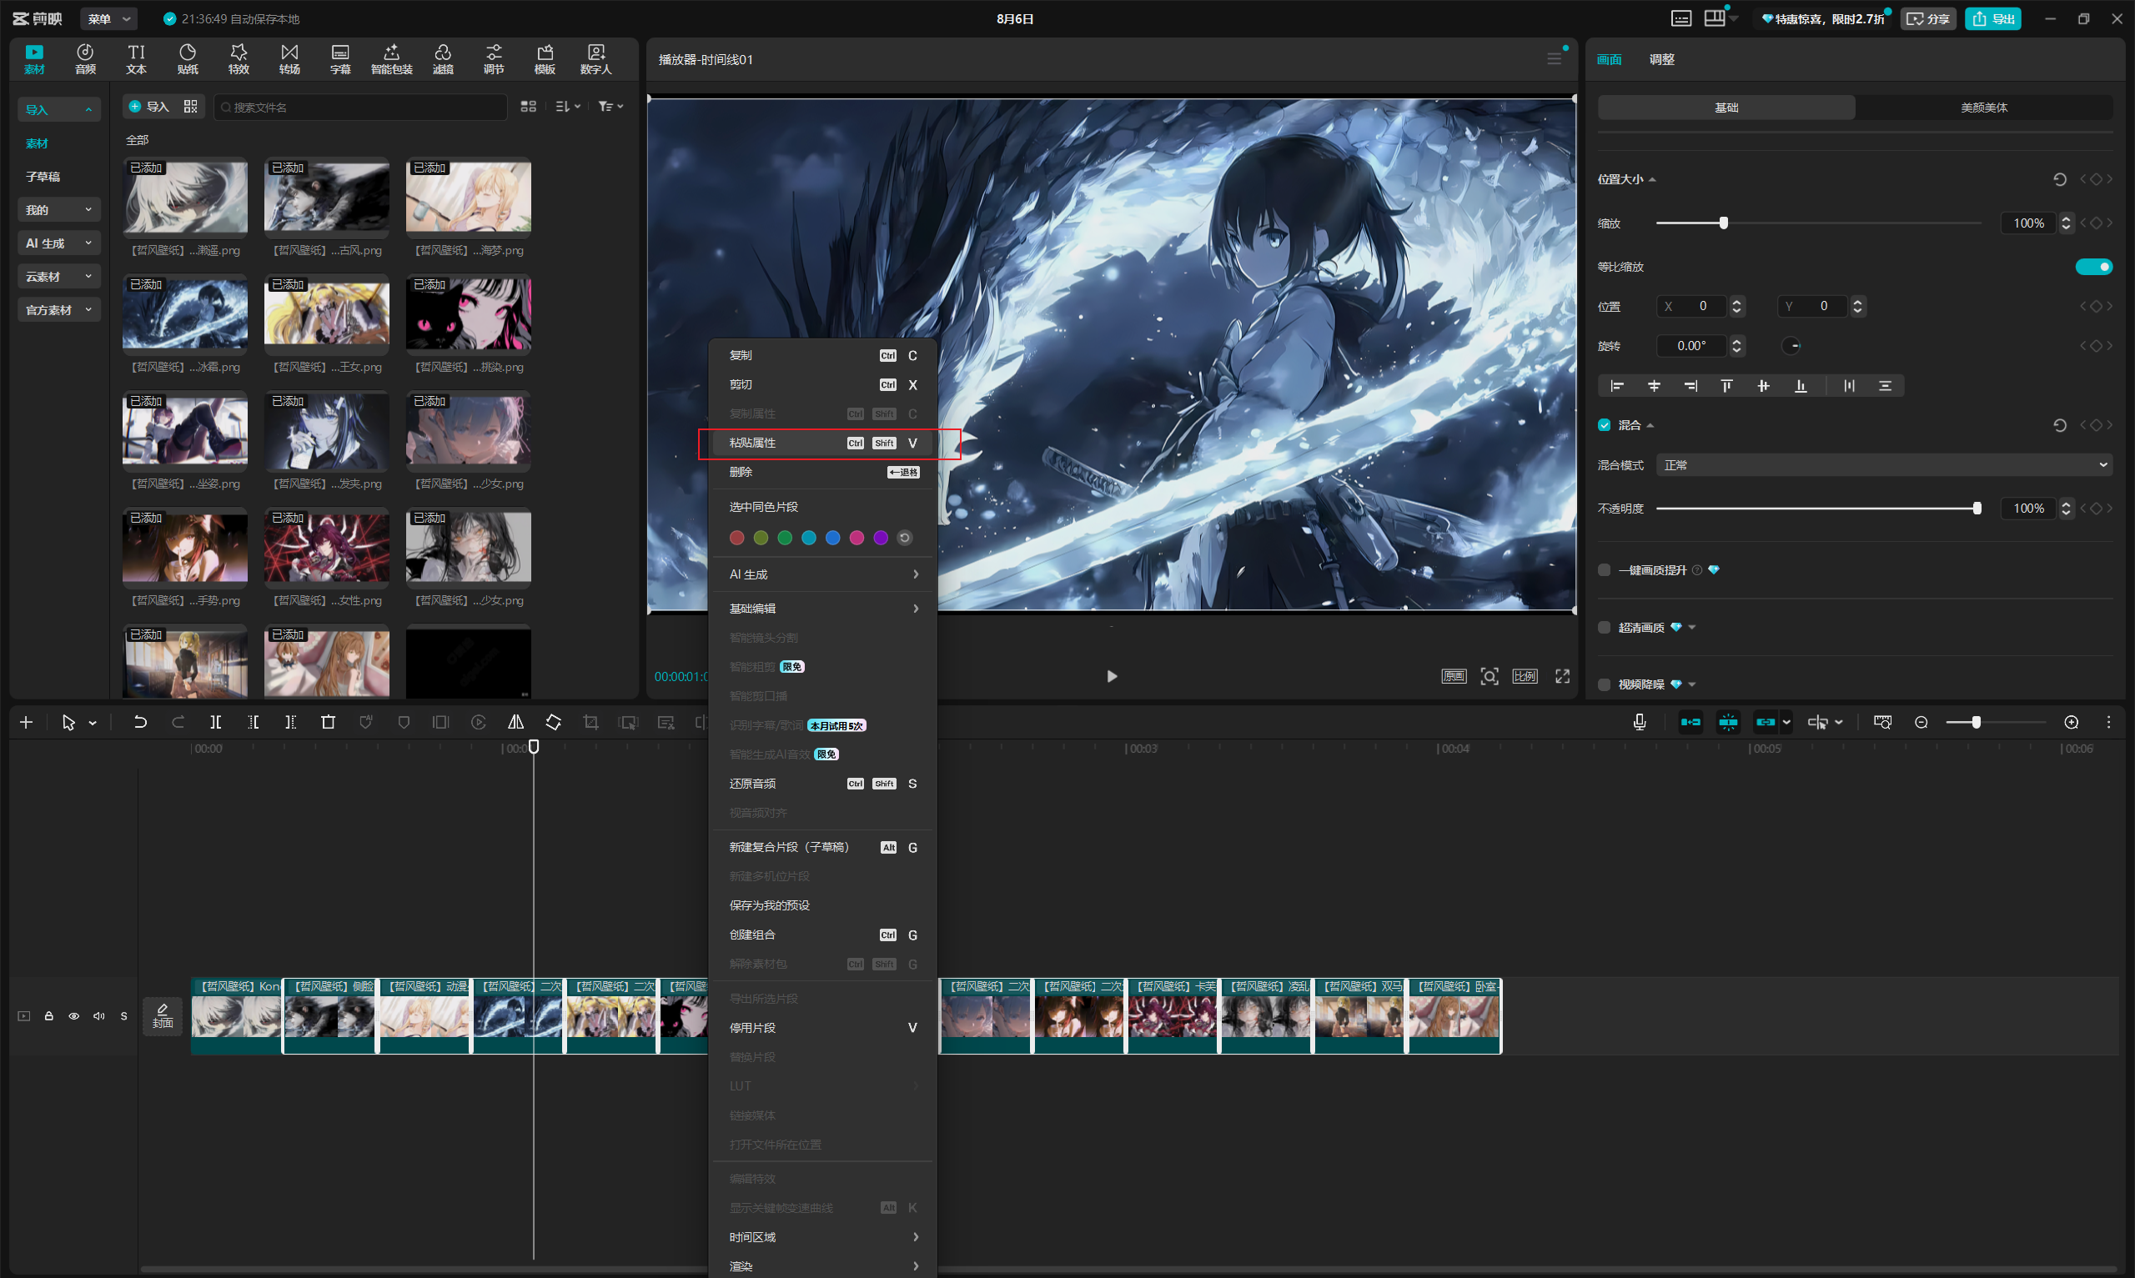Select 剪切 in the context menu
Screen dimensions: 2135x1278
tap(822, 385)
